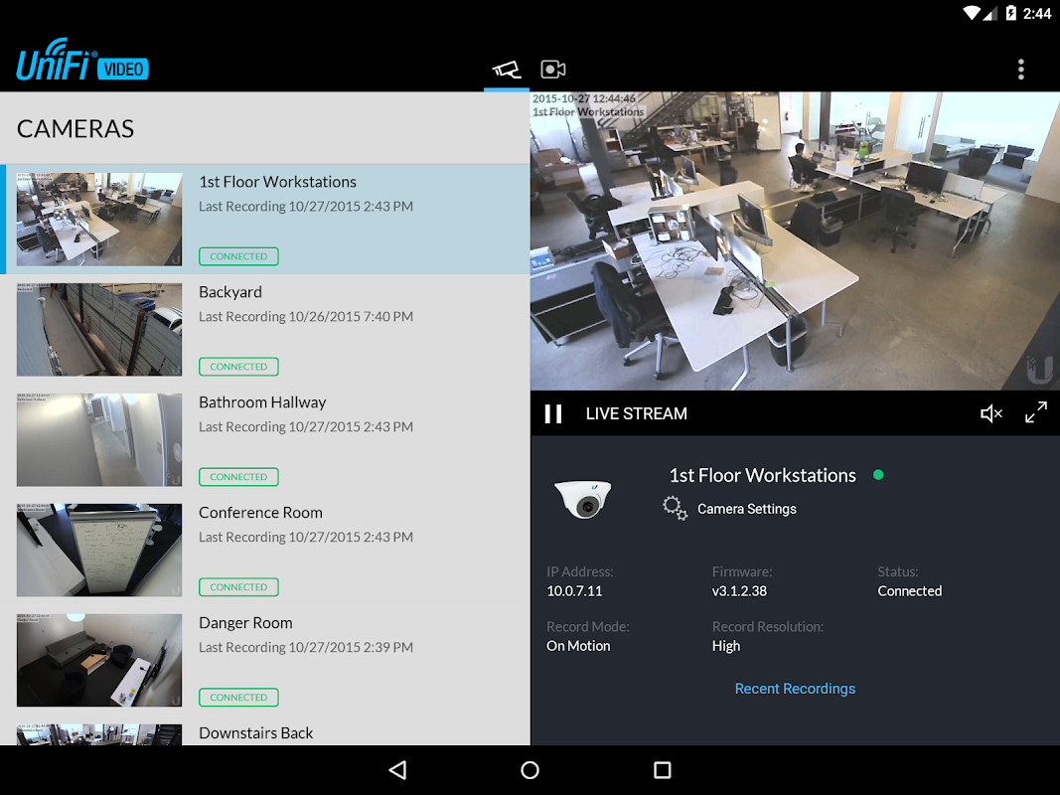
Task: Tap the status bar clock 2:44
Action: coord(1037,14)
